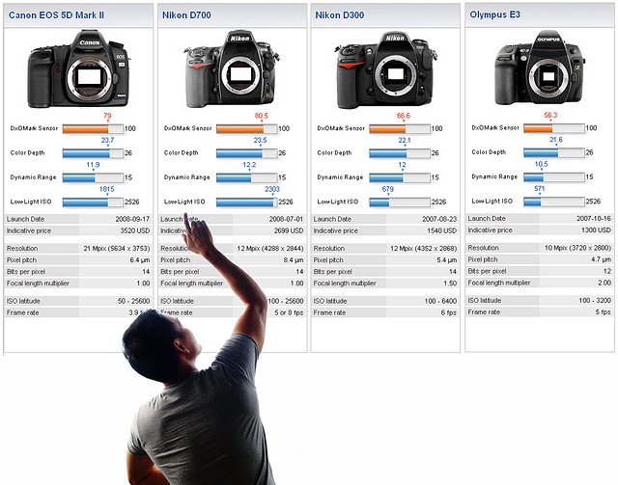Select the Low-Light ISO value 679
618x485 pixels.
387,189
